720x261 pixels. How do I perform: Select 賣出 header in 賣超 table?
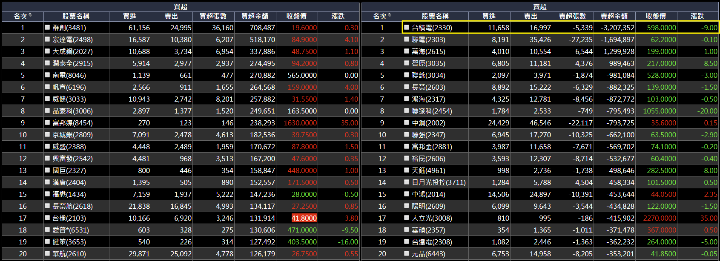[531, 16]
